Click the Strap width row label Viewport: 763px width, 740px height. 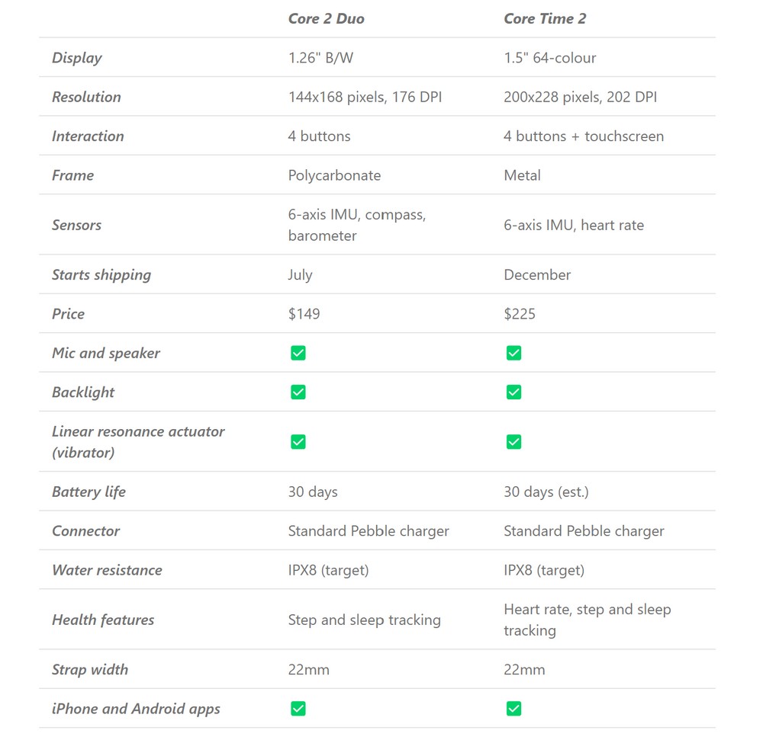[90, 670]
